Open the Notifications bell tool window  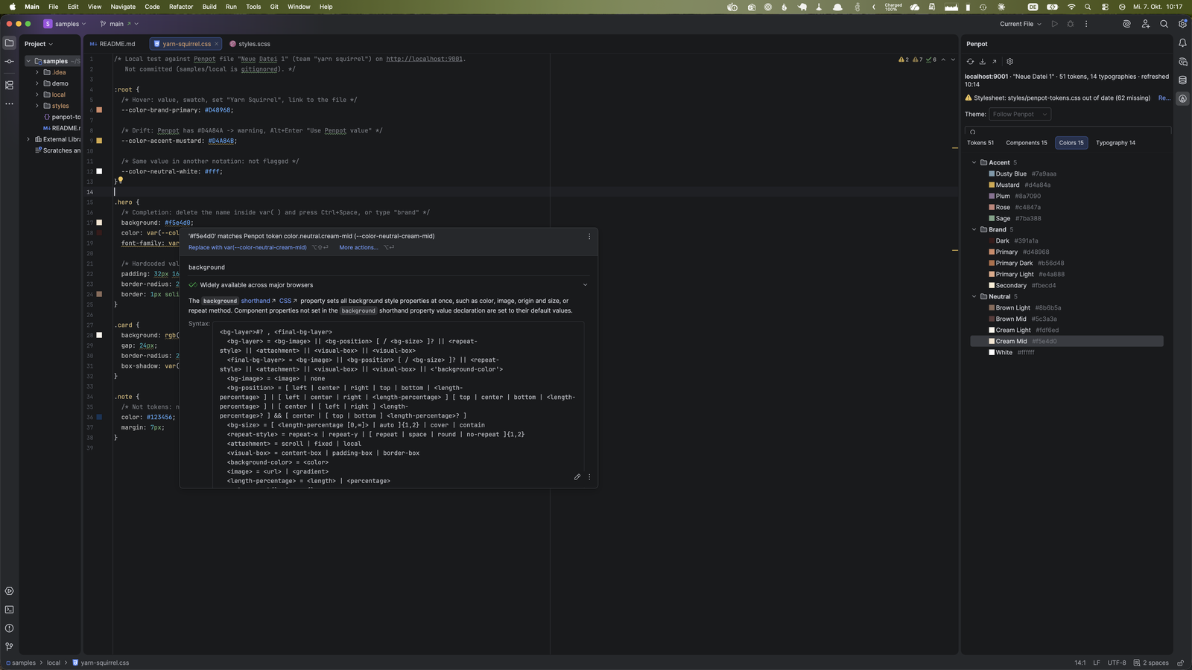1182,43
